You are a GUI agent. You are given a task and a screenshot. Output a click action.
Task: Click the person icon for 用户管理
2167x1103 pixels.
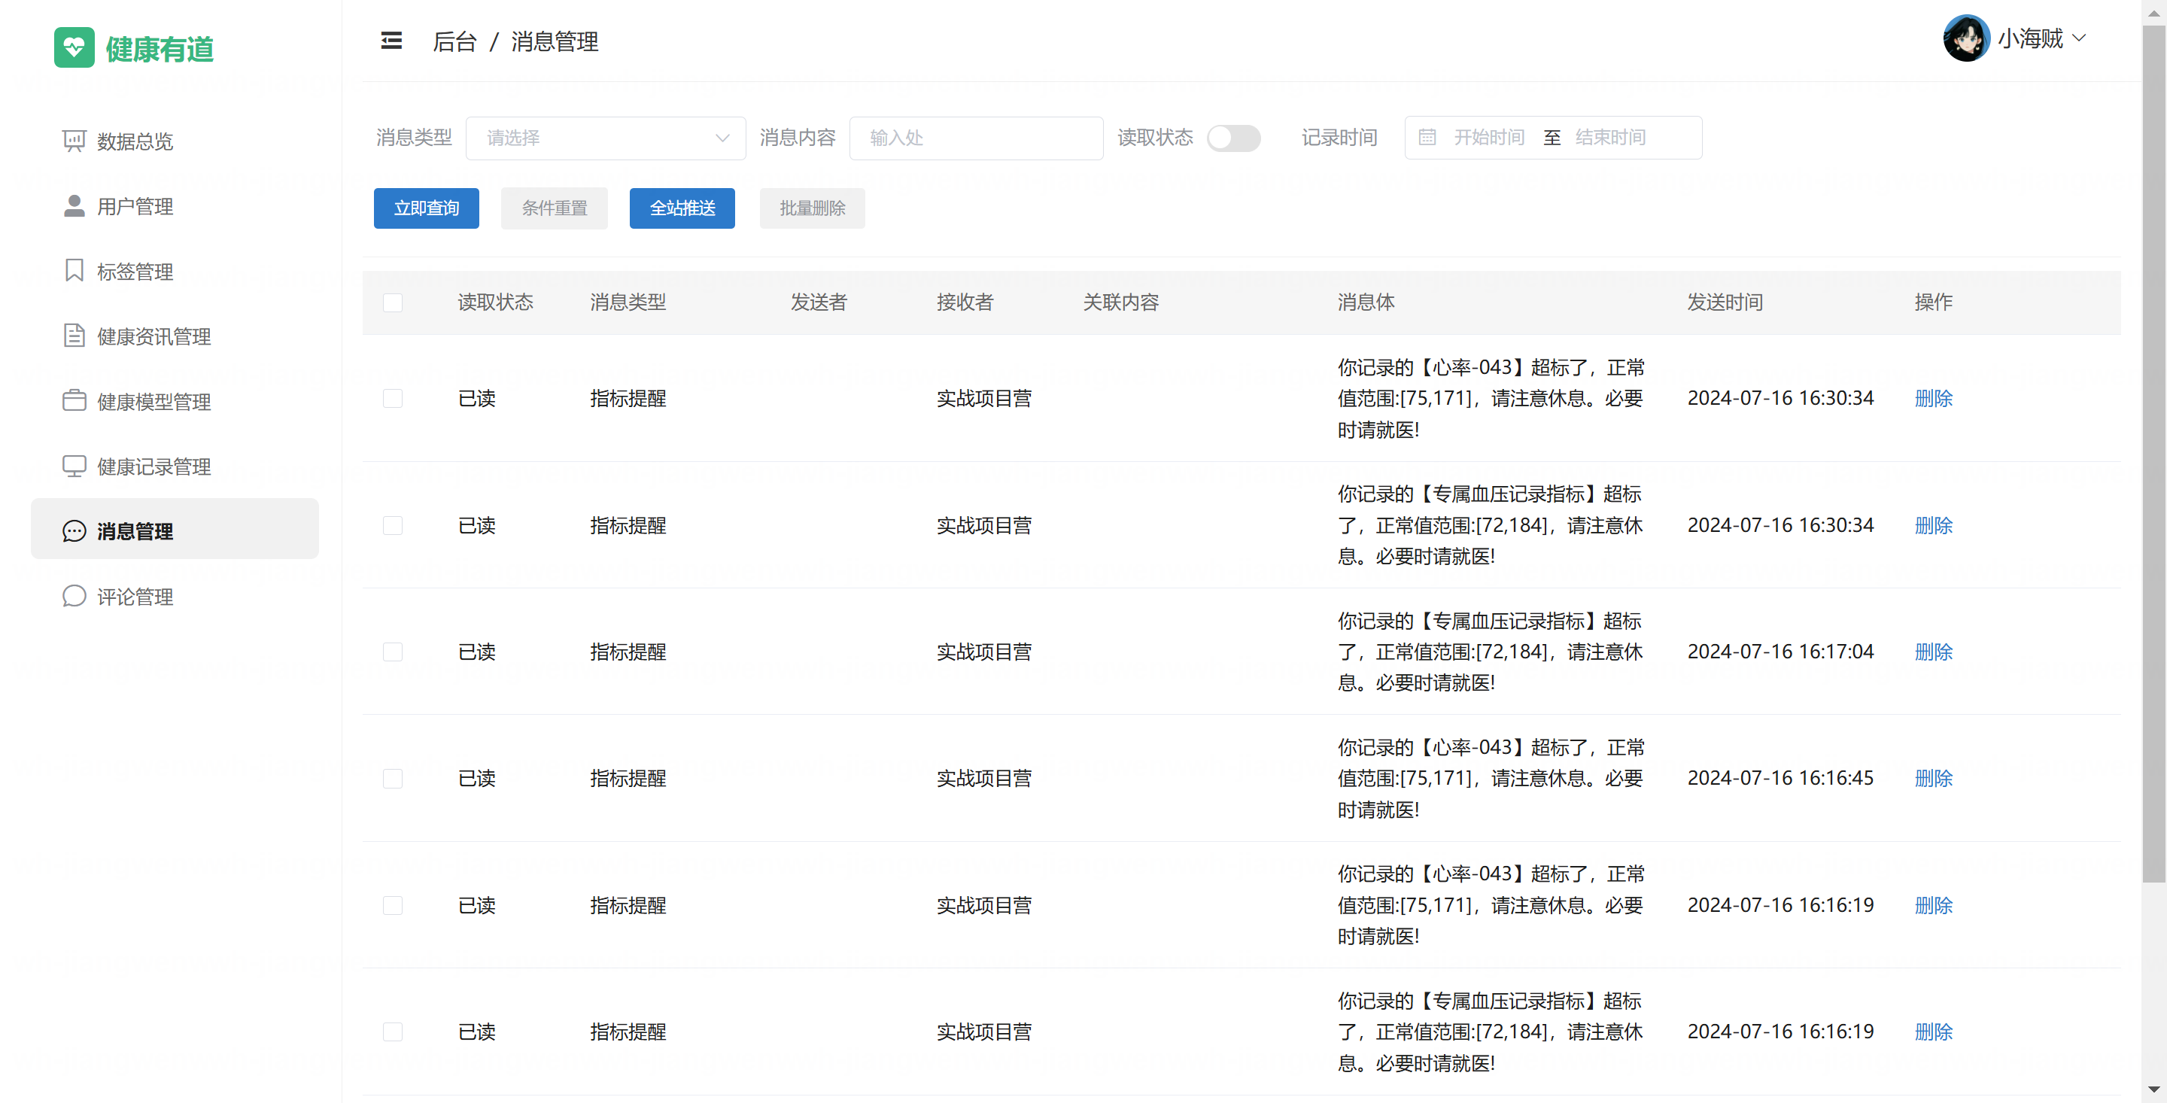coord(74,206)
